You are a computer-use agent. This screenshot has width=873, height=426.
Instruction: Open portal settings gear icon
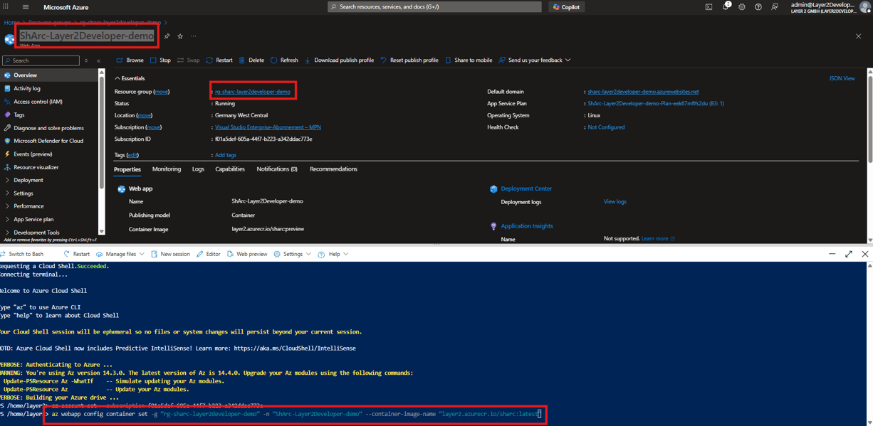742,7
